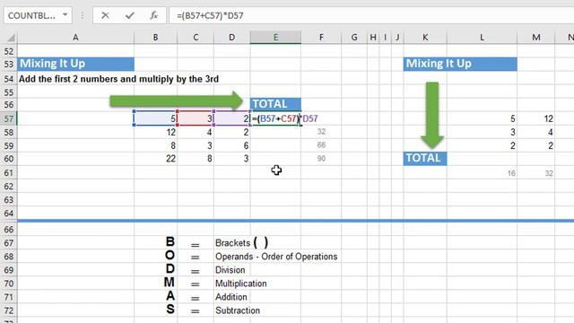Click the Division cell
574x323 pixels.
(x=230, y=270)
